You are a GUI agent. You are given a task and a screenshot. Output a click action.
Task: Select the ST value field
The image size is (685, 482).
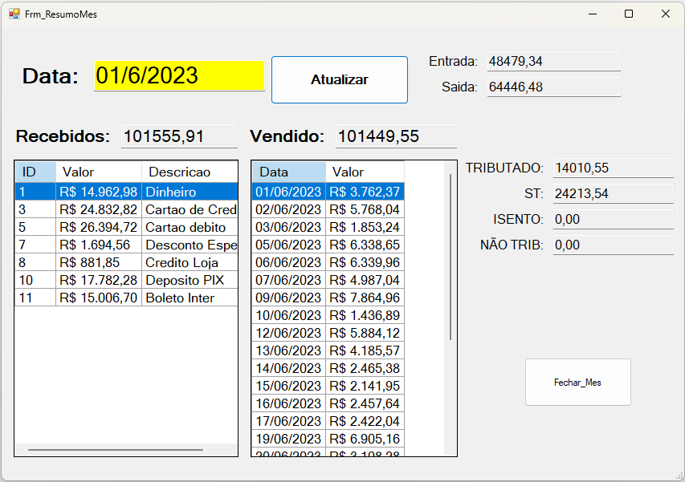tap(612, 193)
